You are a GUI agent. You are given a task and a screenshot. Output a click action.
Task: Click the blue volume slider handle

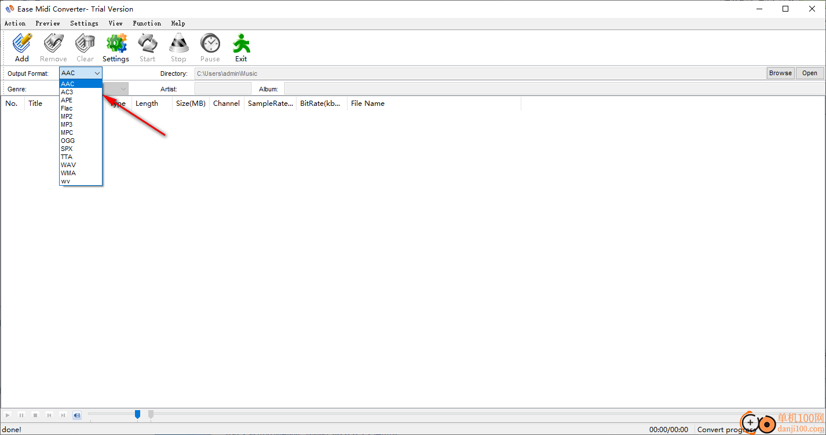137,414
